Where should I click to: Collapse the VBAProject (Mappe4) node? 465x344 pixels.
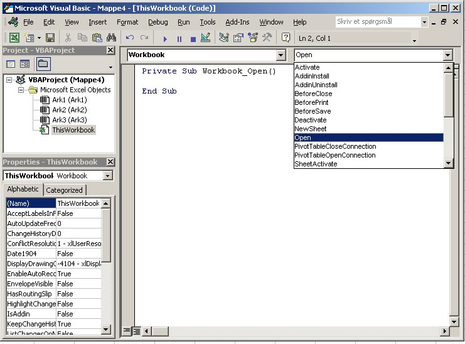[9, 80]
